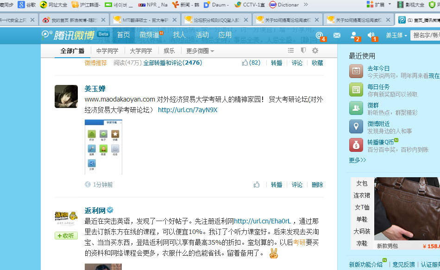
Task: Open NPR bookmark
Action: (x=153, y=5)
